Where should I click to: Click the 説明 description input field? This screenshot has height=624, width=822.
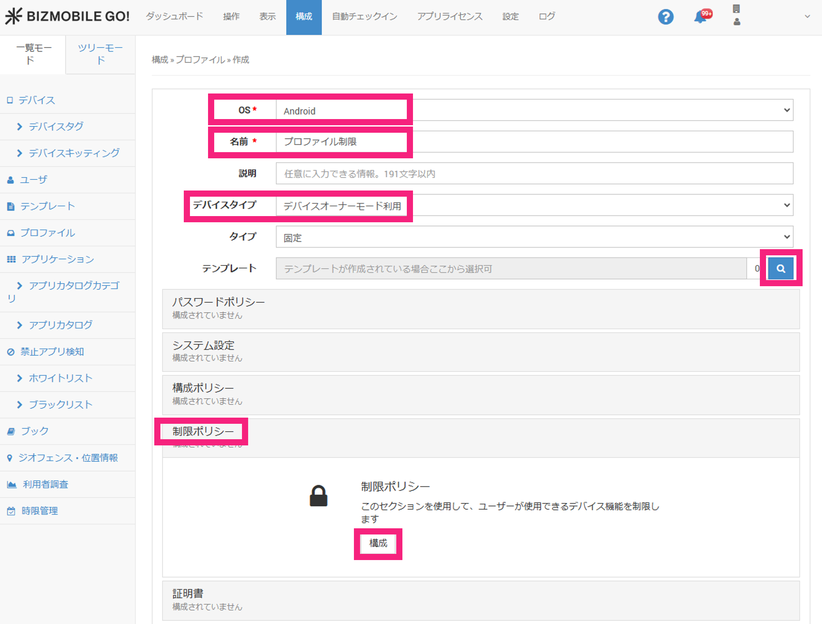[534, 174]
